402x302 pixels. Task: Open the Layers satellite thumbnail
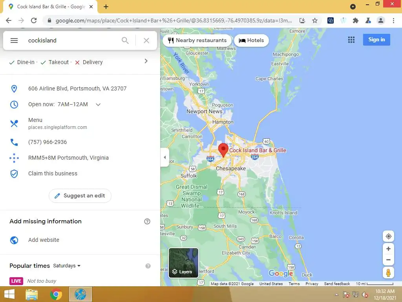click(183, 263)
